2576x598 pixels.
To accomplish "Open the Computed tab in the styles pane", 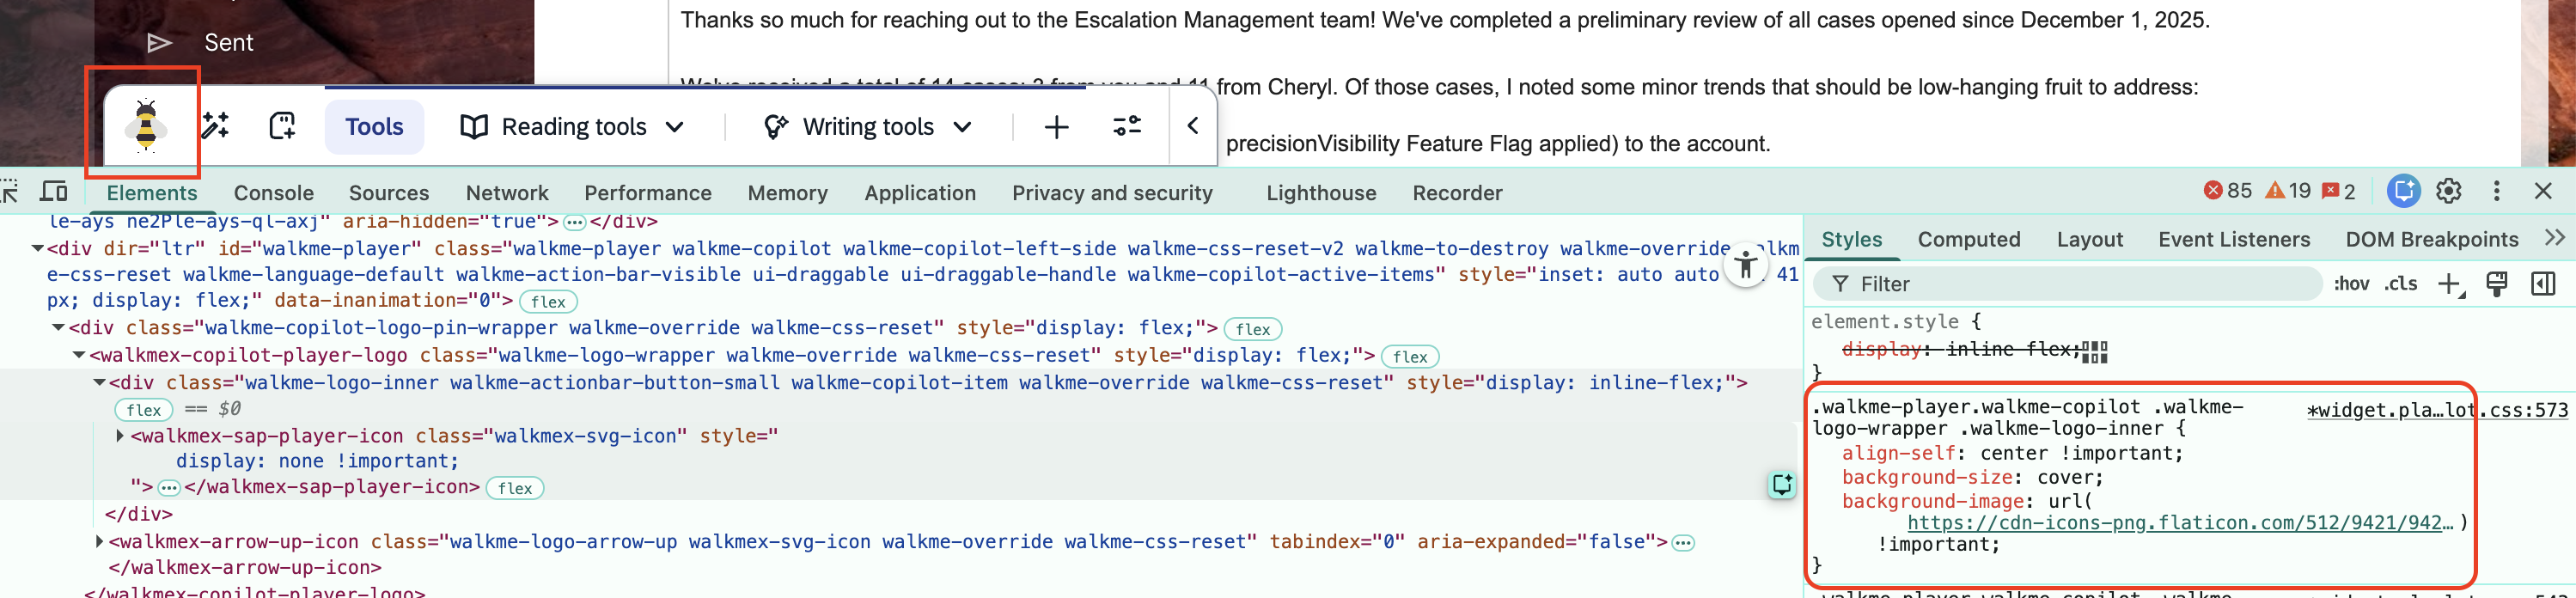I will point(1968,240).
